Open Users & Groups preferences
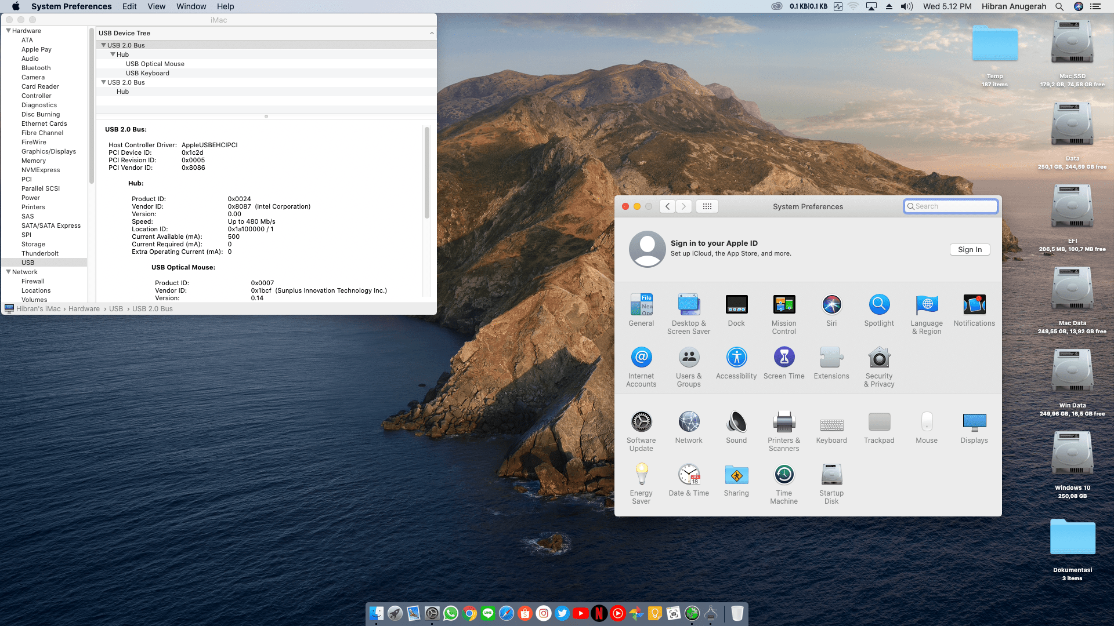The width and height of the screenshot is (1114, 626). (x=689, y=358)
